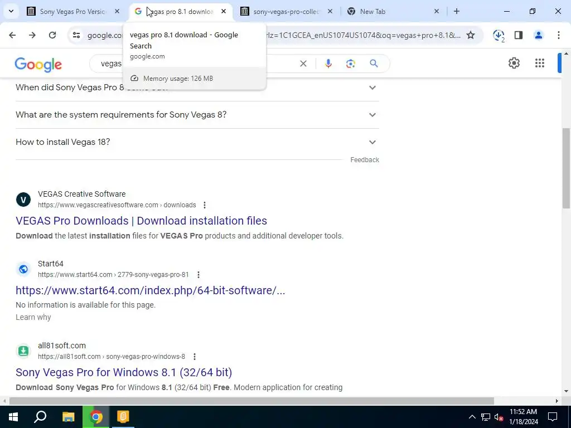Switch to the Sony Vegas Pro Version tab
Screen dimensions: 571x428
[73, 12]
